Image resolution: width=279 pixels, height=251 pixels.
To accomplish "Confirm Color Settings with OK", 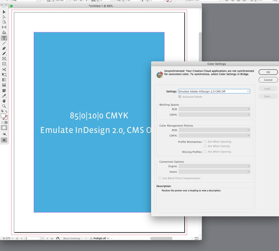I will coord(268,72).
